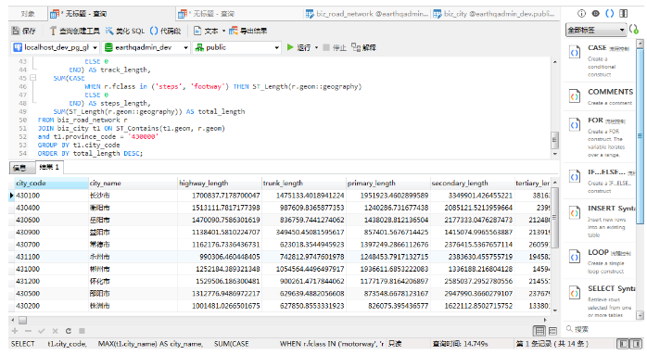Open the Run (运行) dropdown arrow

(316, 48)
